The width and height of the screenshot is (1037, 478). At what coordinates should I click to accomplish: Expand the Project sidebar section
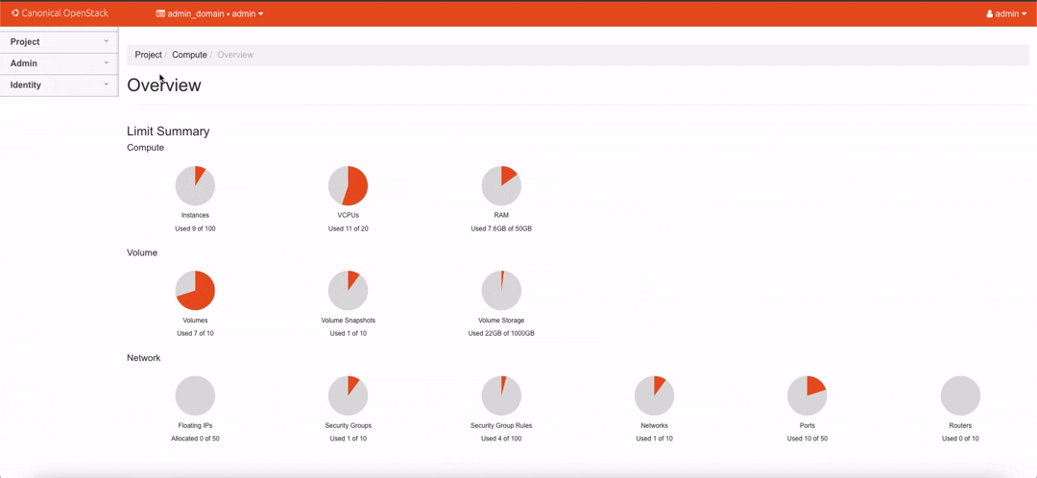pyautogui.click(x=59, y=41)
